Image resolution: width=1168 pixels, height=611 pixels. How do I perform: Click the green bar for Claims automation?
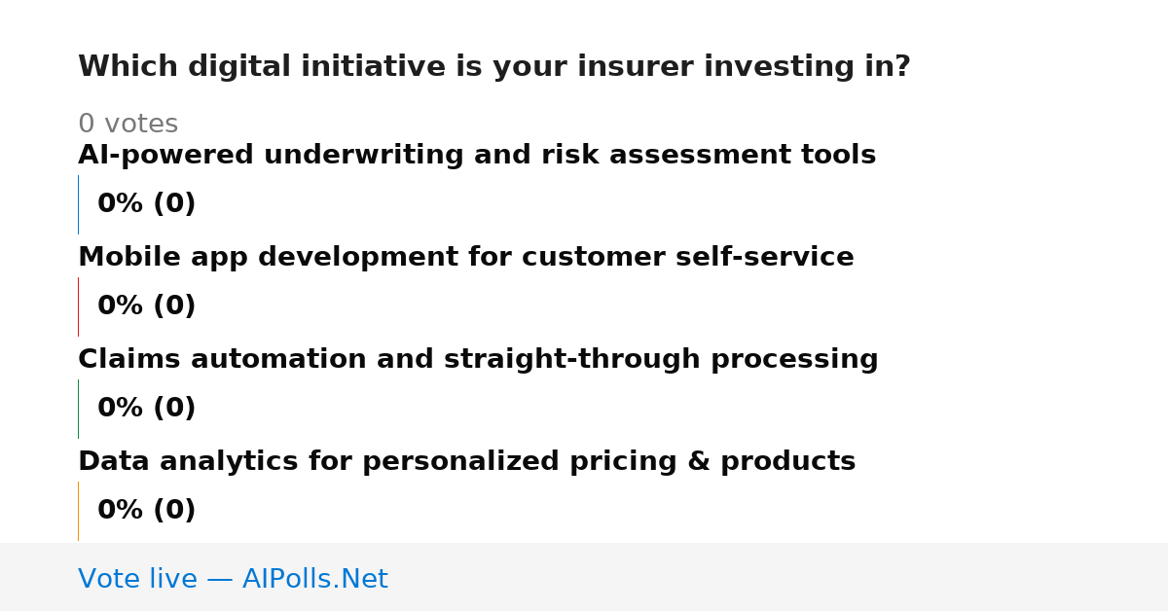point(78,409)
